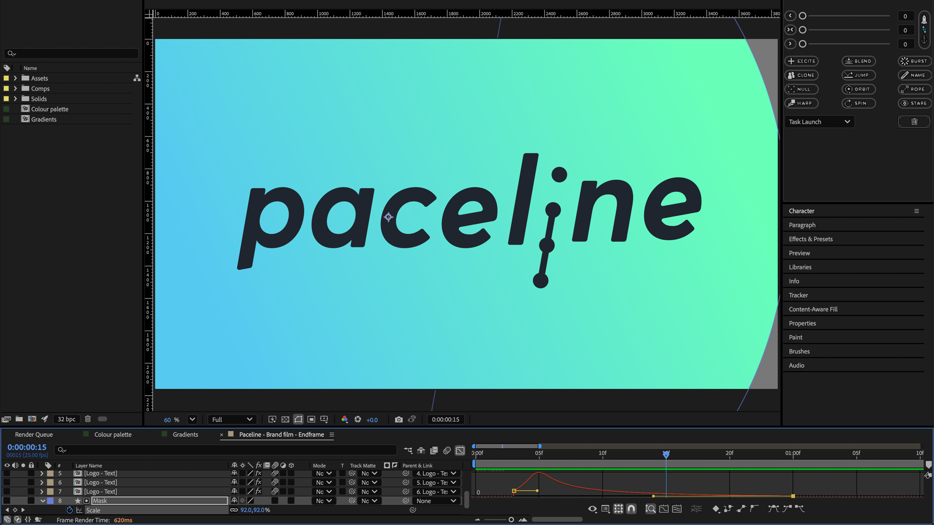The height and width of the screenshot is (525, 934).
Task: Open the Effects & Presets panel
Action: pyautogui.click(x=810, y=239)
